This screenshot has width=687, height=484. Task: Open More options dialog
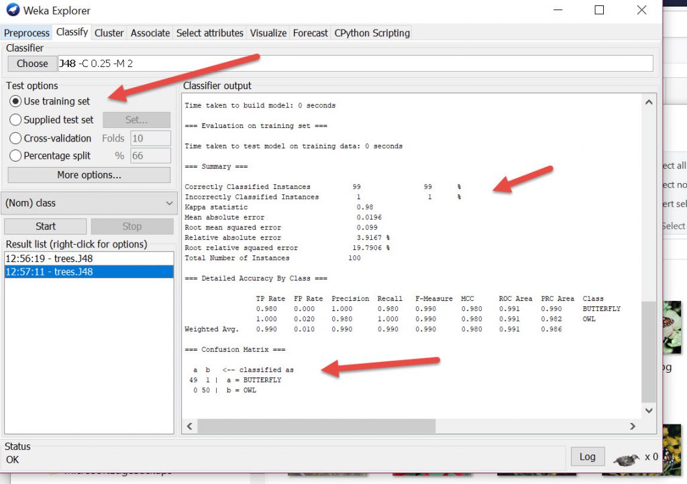point(89,175)
